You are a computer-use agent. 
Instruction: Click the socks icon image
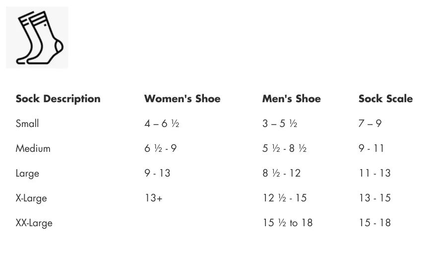coord(37,38)
